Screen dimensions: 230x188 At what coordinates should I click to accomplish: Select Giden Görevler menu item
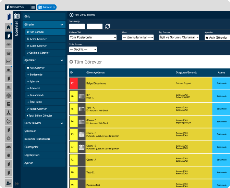tap(45, 46)
